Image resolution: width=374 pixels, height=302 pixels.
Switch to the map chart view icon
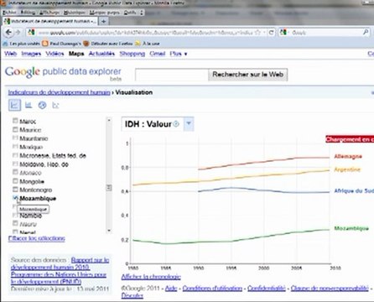pyautogui.click(x=42, y=105)
